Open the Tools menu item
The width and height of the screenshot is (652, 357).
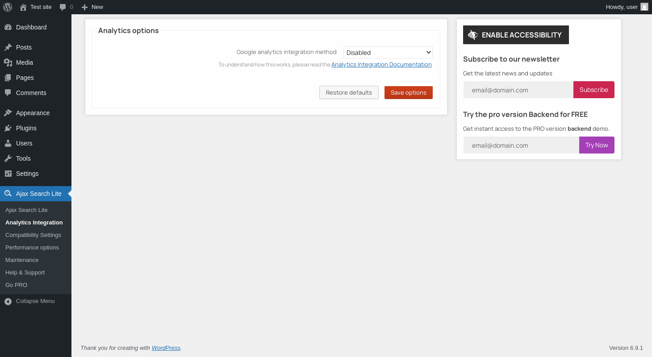(36, 158)
